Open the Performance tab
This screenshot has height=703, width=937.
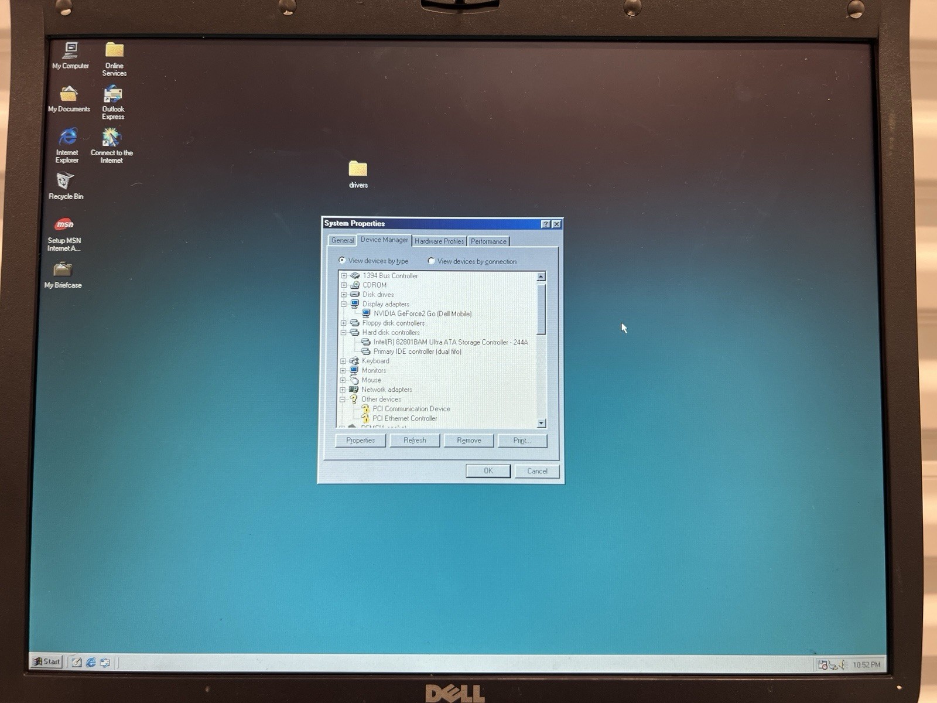coord(488,241)
